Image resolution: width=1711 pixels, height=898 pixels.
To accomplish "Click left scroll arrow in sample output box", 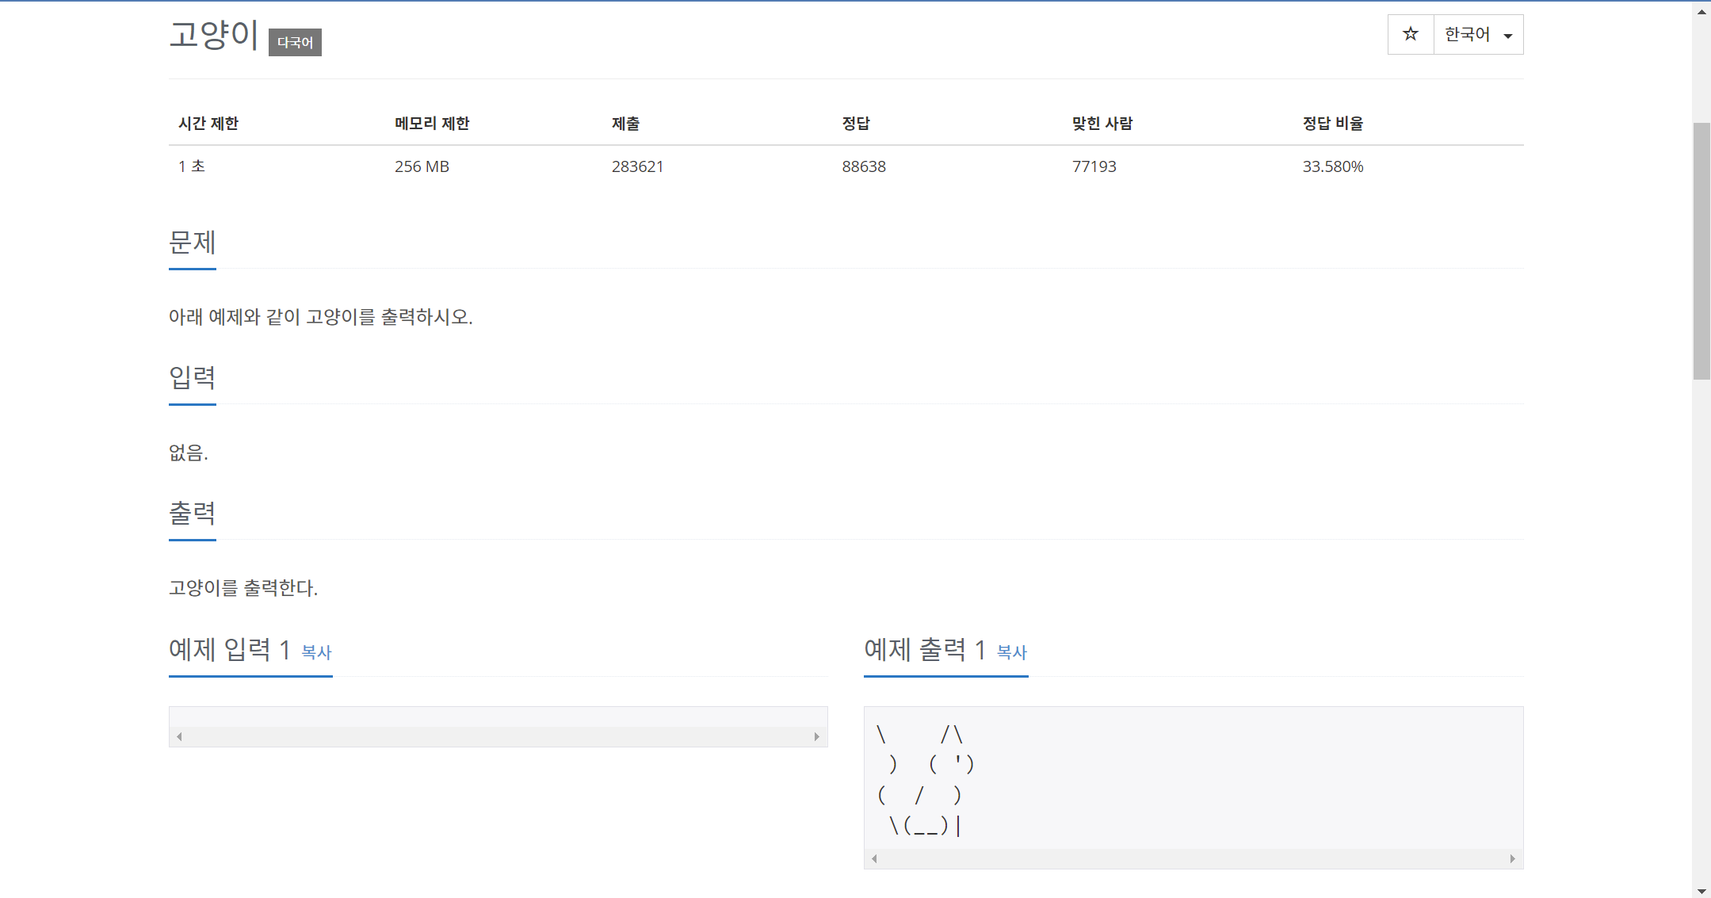I will pos(875,859).
